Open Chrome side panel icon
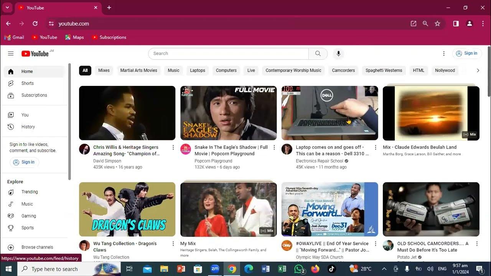The image size is (491, 276). 456,24
